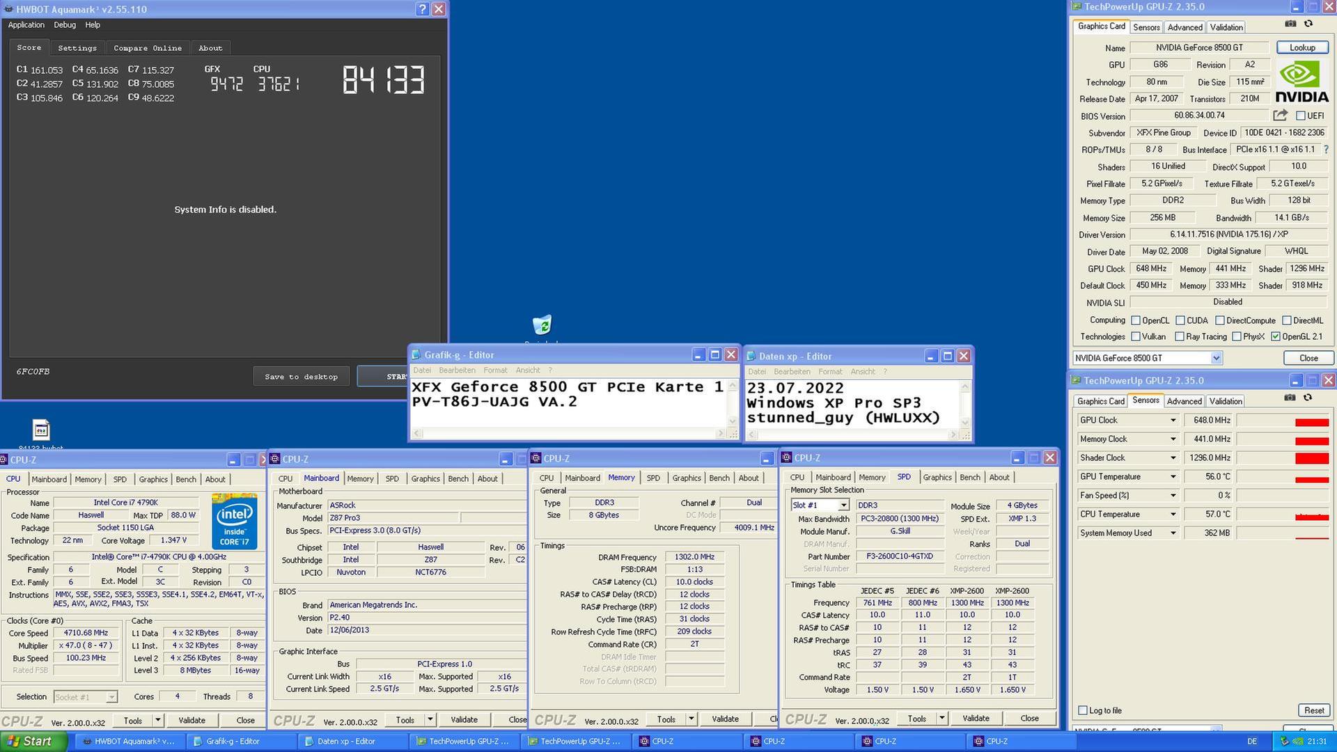Enable the Log to file checkbox

[1082, 711]
